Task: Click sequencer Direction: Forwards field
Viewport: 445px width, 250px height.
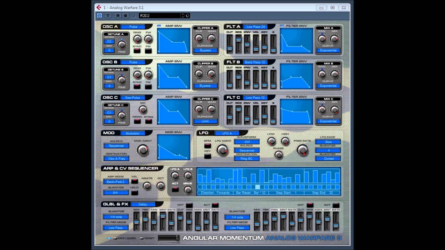Action: click(x=216, y=193)
